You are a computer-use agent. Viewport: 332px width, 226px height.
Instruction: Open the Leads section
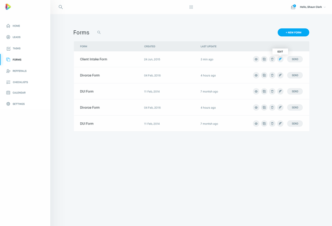pyautogui.click(x=16, y=37)
